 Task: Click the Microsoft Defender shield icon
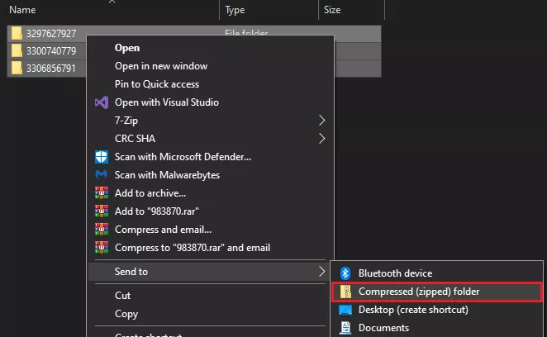coord(102,157)
